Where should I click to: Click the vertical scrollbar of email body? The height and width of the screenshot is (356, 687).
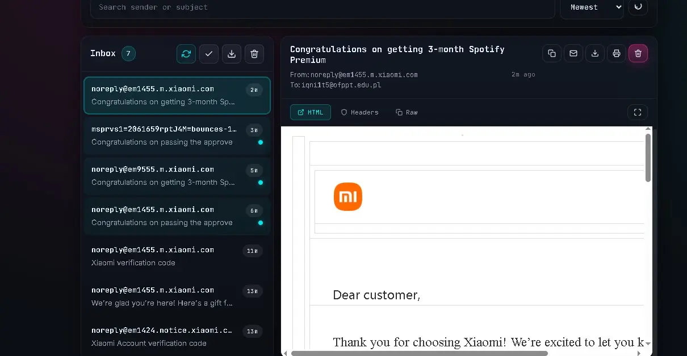click(648, 158)
